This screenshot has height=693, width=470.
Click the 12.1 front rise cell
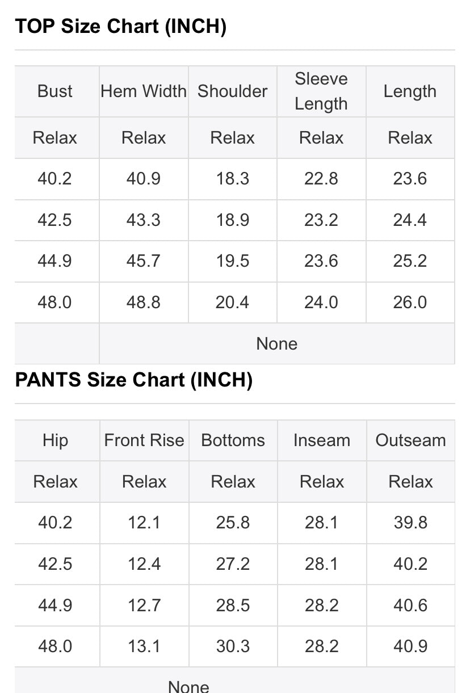pyautogui.click(x=144, y=523)
